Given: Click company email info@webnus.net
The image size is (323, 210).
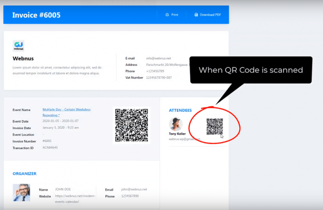Looking at the screenshot, I should pos(159,58).
